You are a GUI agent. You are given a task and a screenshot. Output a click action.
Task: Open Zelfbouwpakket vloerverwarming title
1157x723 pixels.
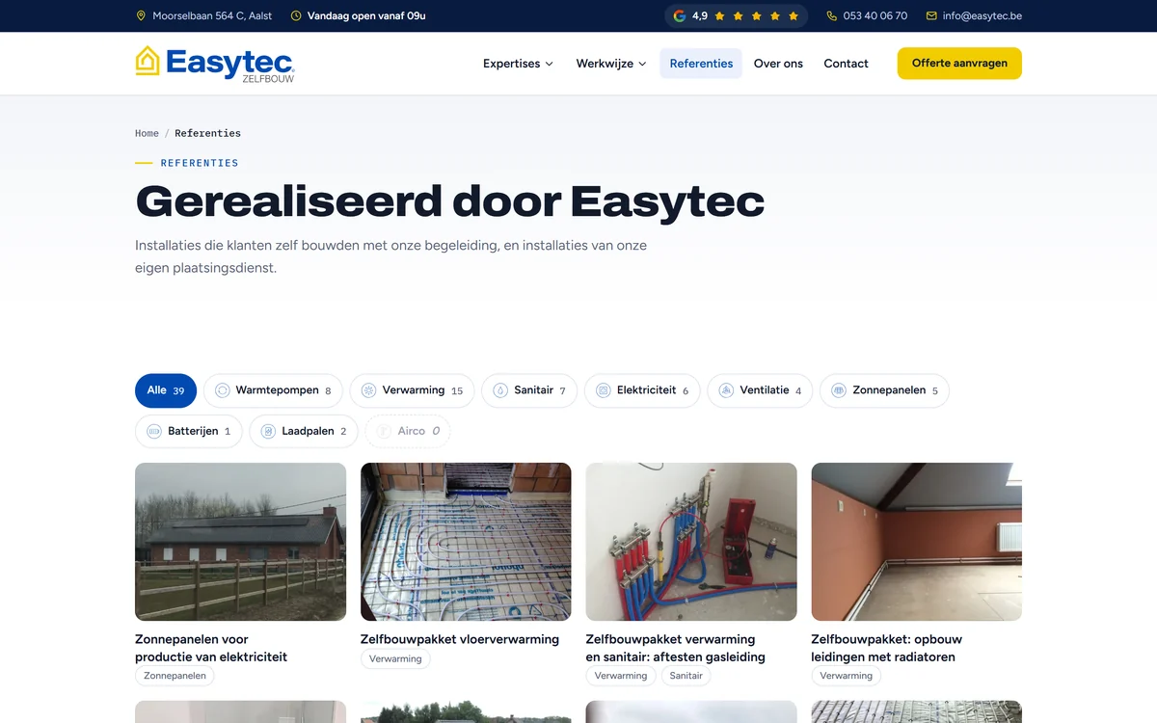(460, 639)
